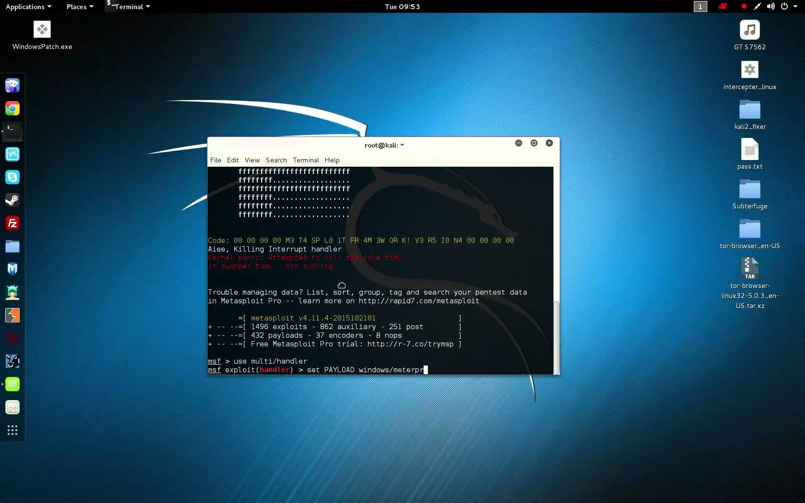Image resolution: width=805 pixels, height=503 pixels.
Task: Click the r-7.co/trymsp trial URL
Action: tap(410, 344)
